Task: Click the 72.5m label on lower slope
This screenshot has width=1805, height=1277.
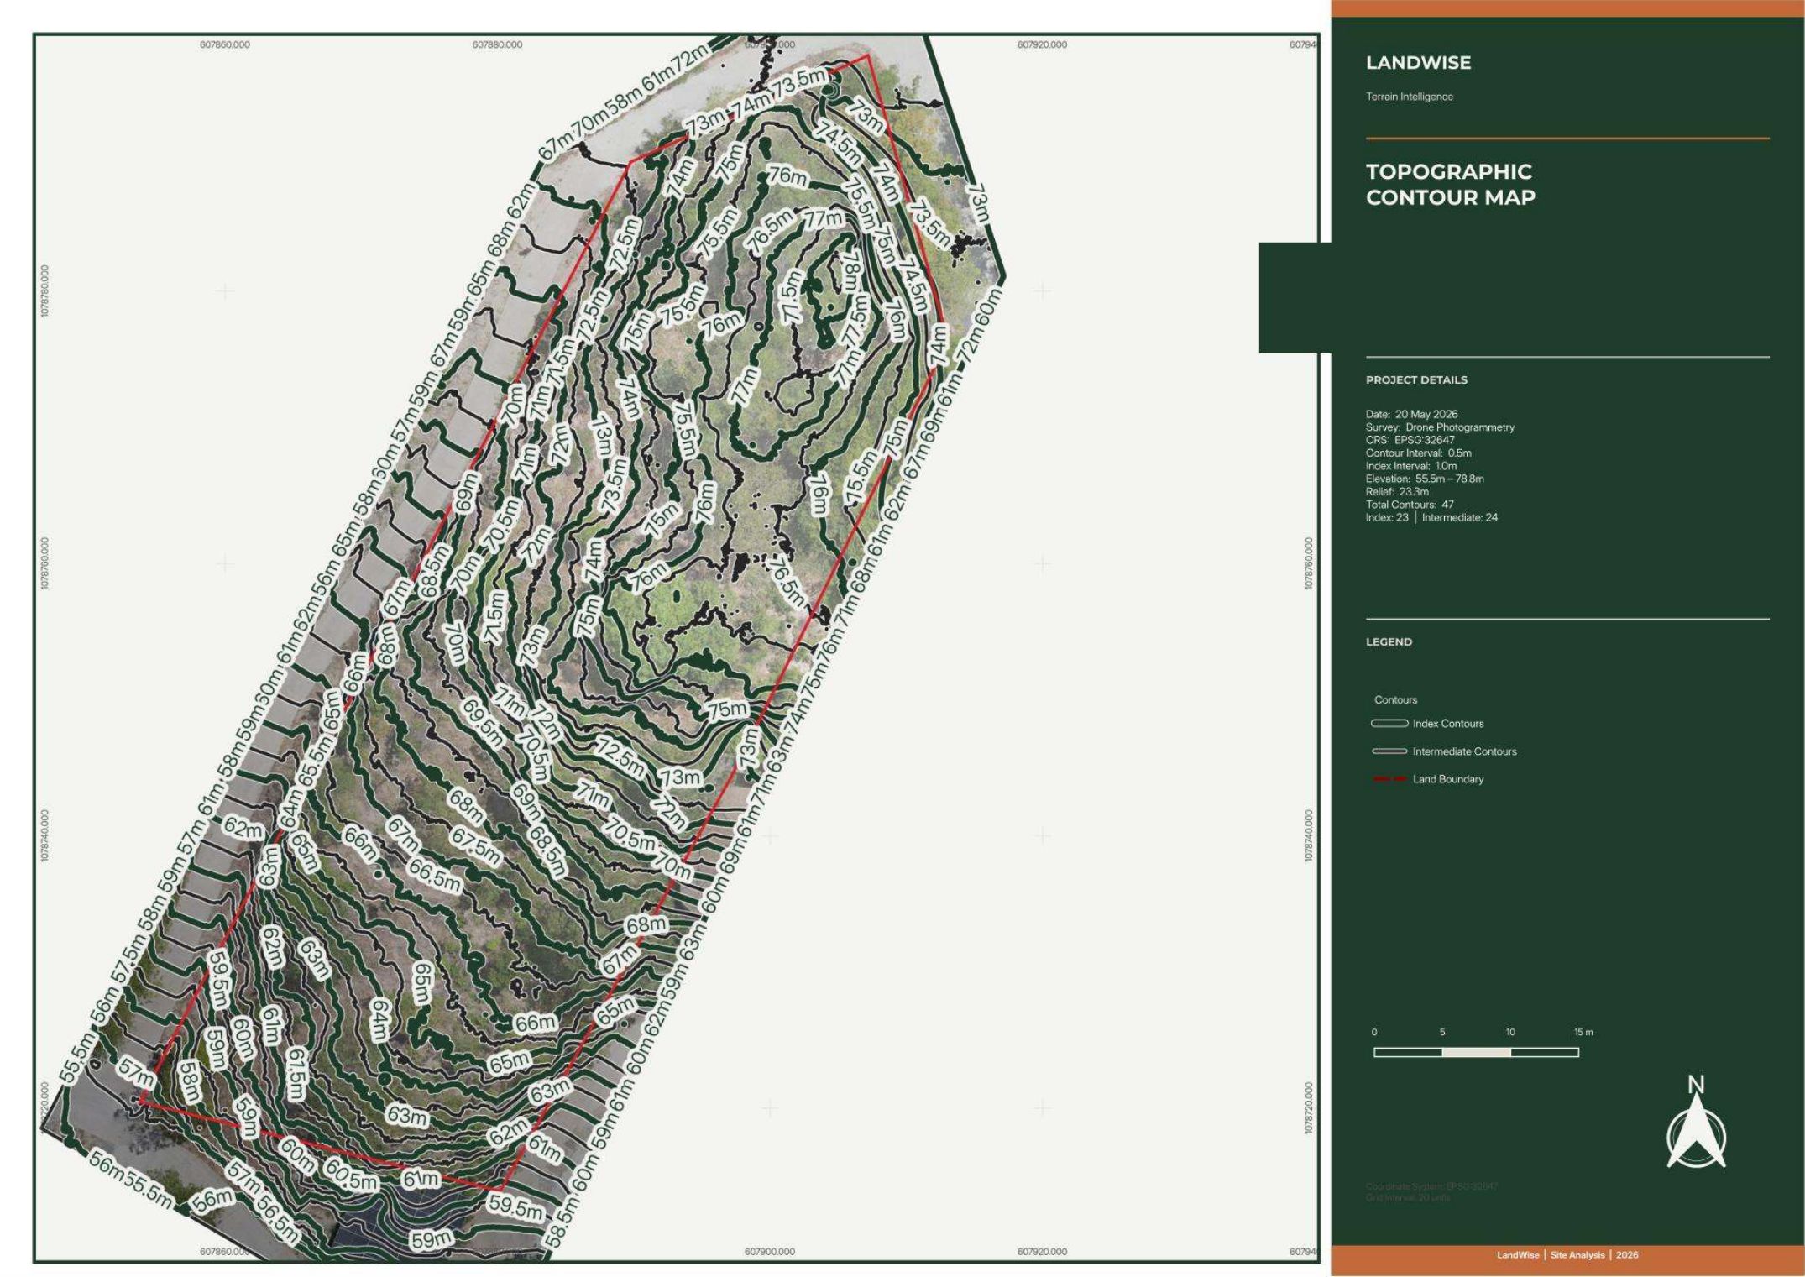Action: (620, 757)
